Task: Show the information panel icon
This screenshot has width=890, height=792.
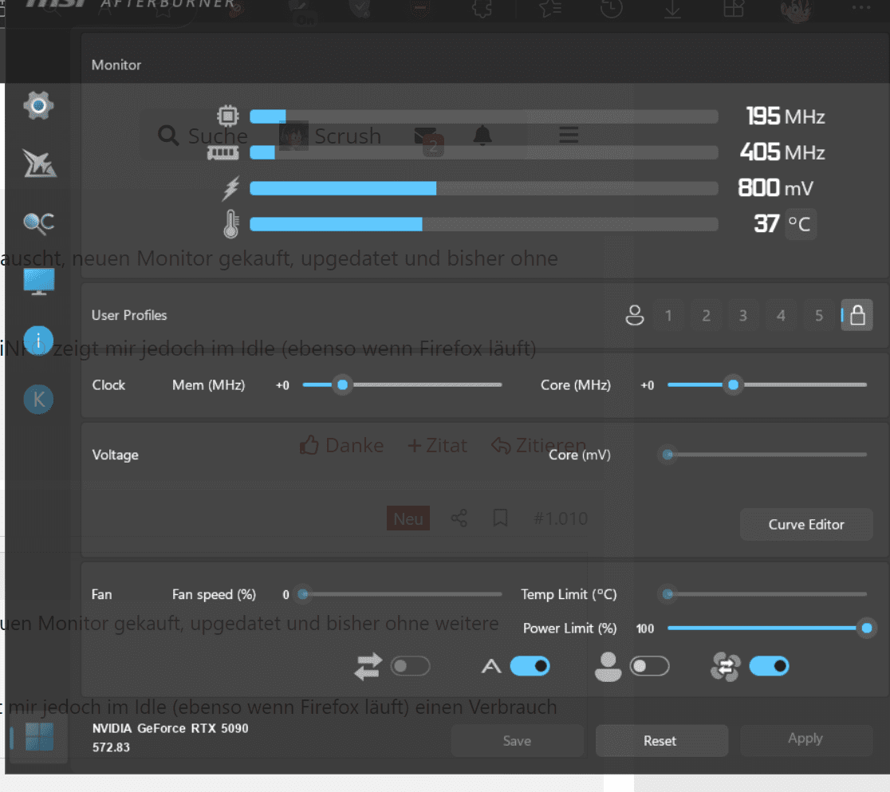Action: pos(38,339)
